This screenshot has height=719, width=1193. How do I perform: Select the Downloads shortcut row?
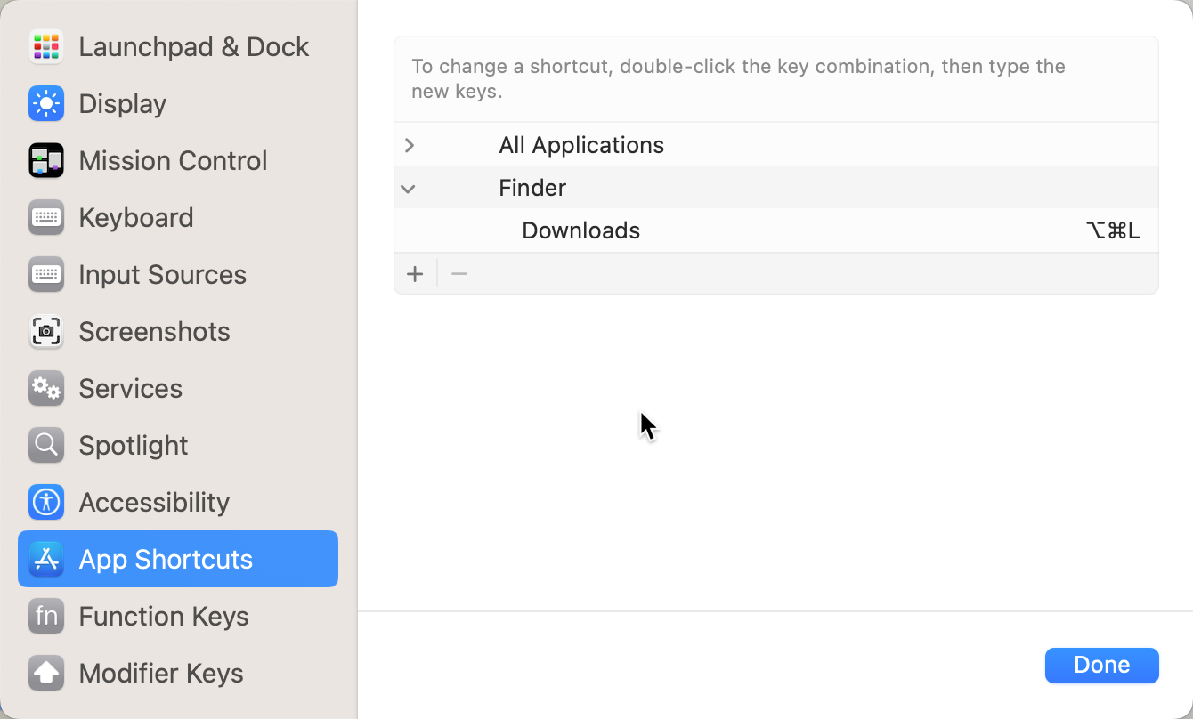(x=580, y=230)
